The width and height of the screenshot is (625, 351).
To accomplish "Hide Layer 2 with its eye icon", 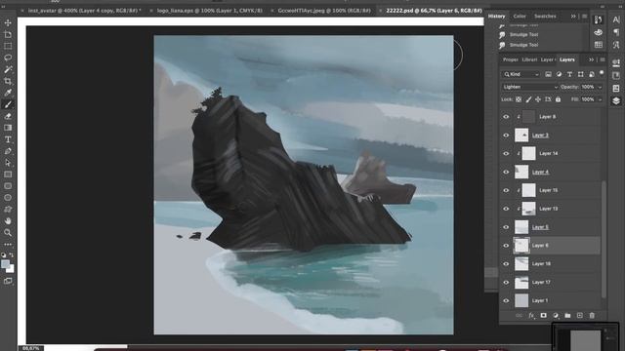I will [x=506, y=135].
